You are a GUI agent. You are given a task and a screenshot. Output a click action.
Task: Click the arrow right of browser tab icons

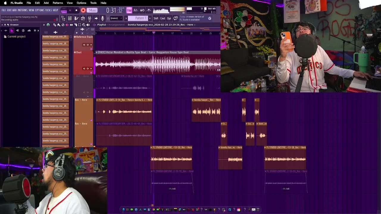(38, 30)
